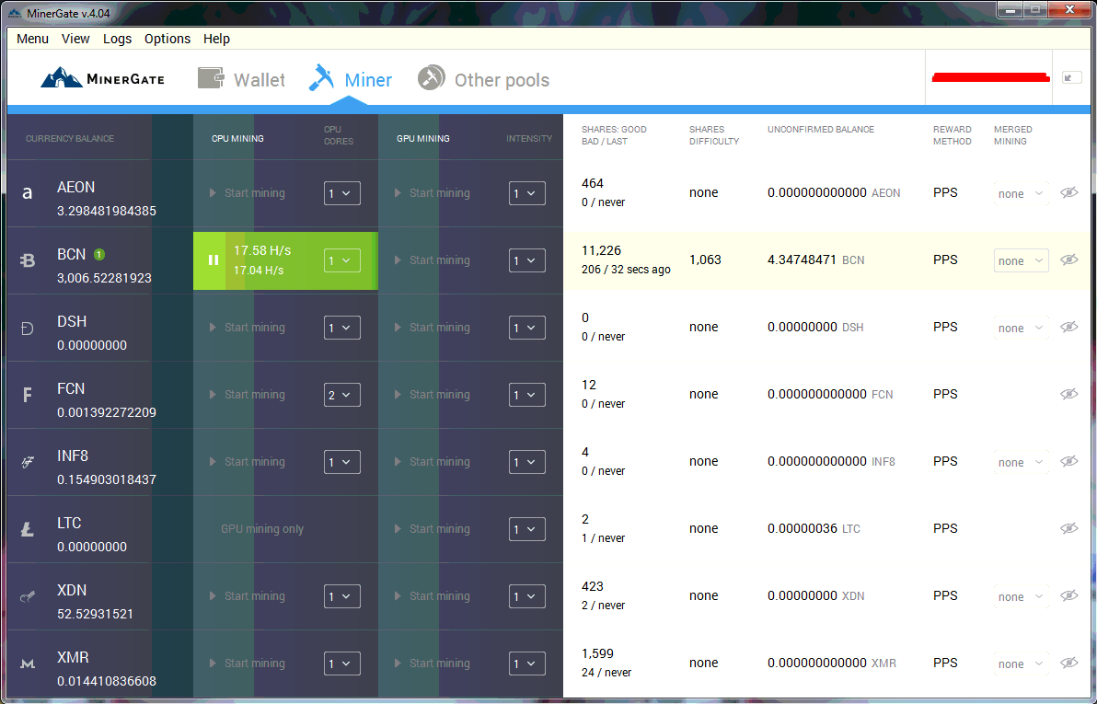Click the collapse arrow at top right
Image resolution: width=1097 pixels, height=704 pixels.
point(1069,78)
